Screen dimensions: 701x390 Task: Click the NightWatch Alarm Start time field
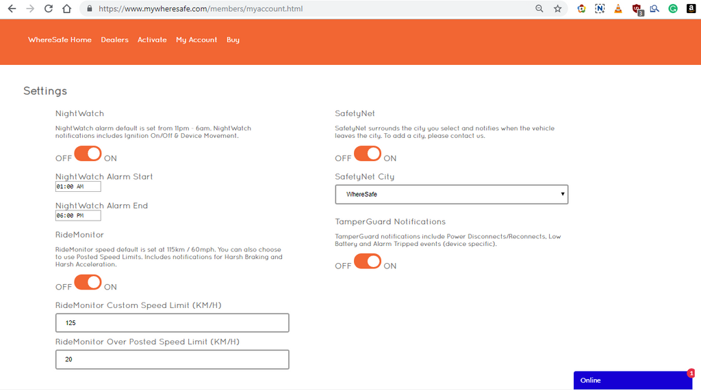(78, 186)
